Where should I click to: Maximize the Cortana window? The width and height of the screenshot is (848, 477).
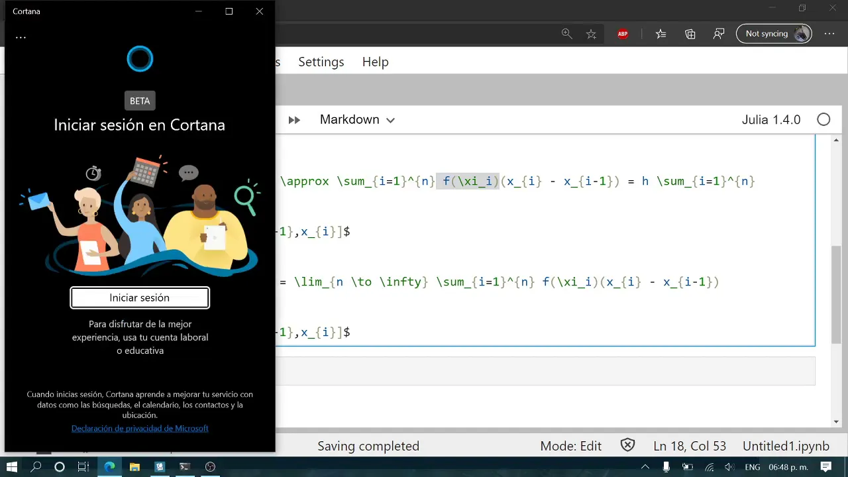tap(229, 11)
